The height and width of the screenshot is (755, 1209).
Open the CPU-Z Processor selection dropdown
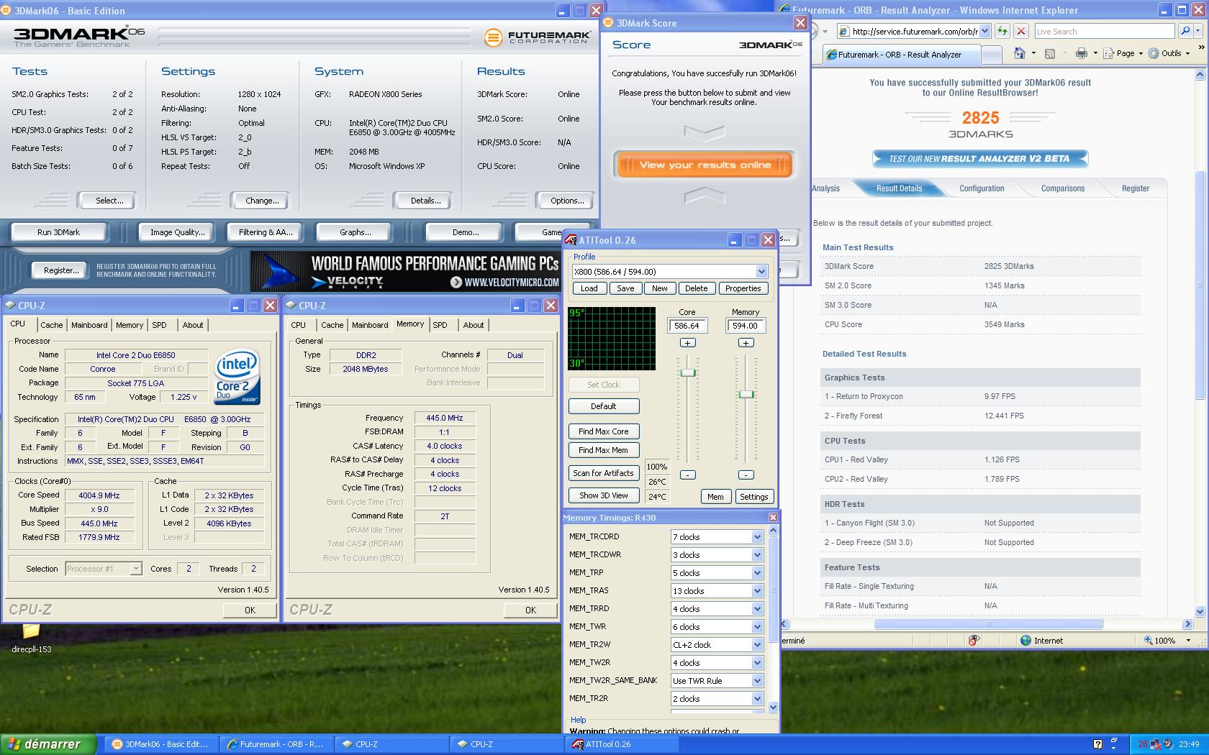135,569
